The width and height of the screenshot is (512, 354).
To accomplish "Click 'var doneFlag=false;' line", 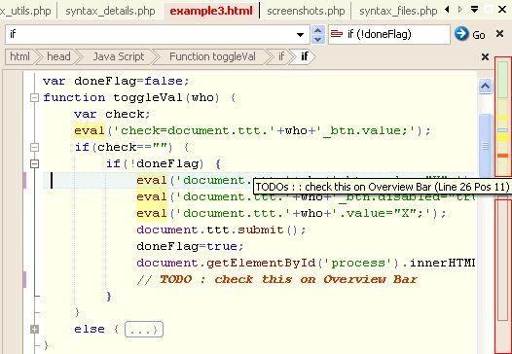I will (x=116, y=81).
